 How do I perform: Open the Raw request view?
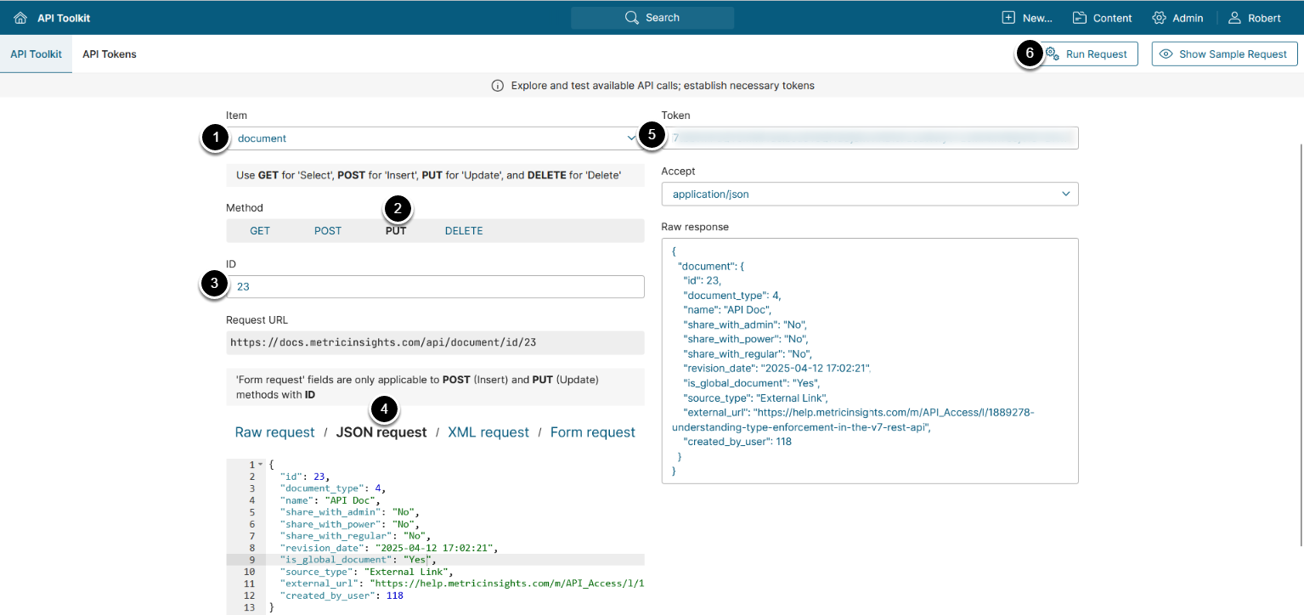(274, 432)
